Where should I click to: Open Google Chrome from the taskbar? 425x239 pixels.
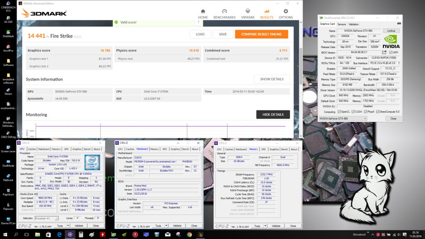coord(189,234)
